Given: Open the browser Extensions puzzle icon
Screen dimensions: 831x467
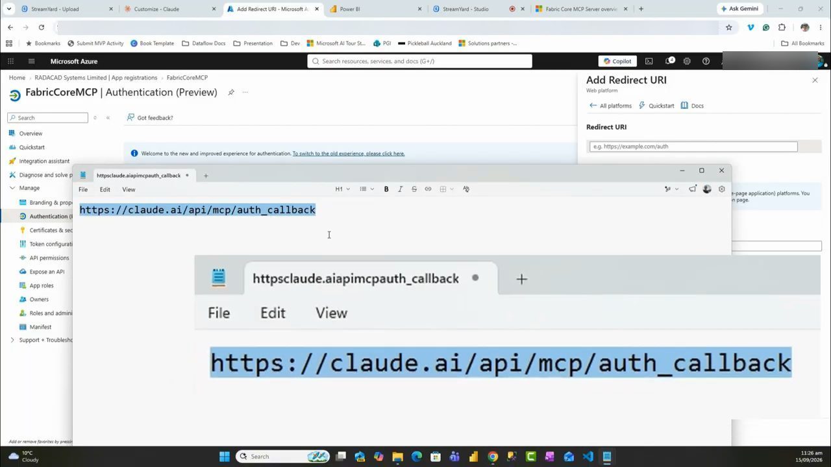Looking at the screenshot, I should coord(782,27).
